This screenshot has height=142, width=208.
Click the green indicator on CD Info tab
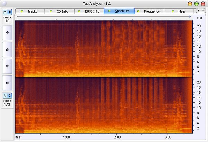51,11
